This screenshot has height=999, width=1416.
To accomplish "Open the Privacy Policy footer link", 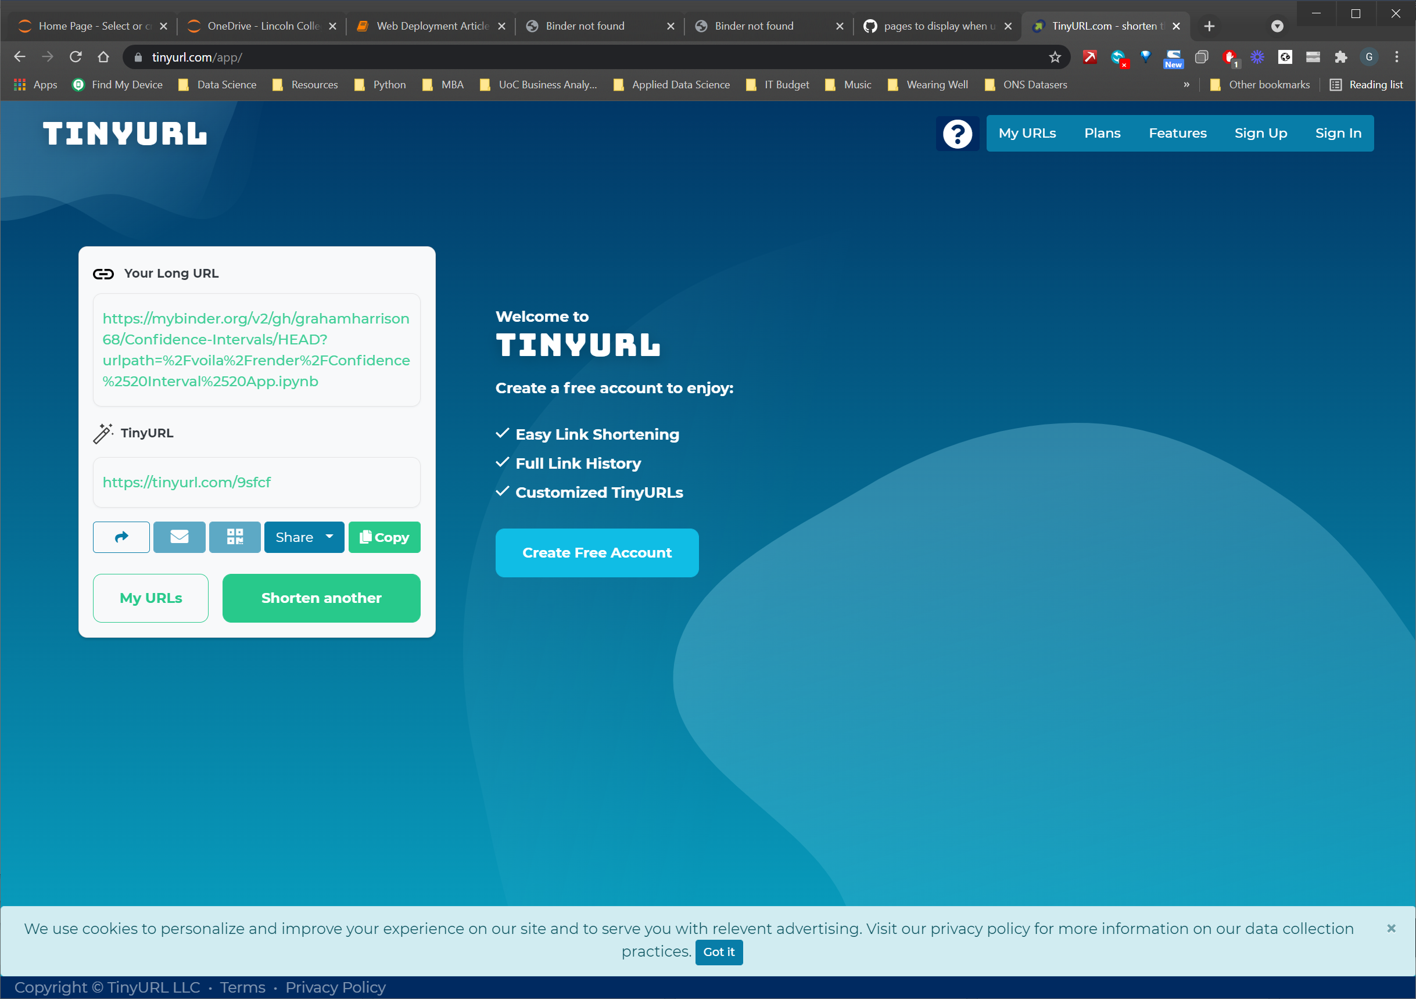I will coord(335,987).
